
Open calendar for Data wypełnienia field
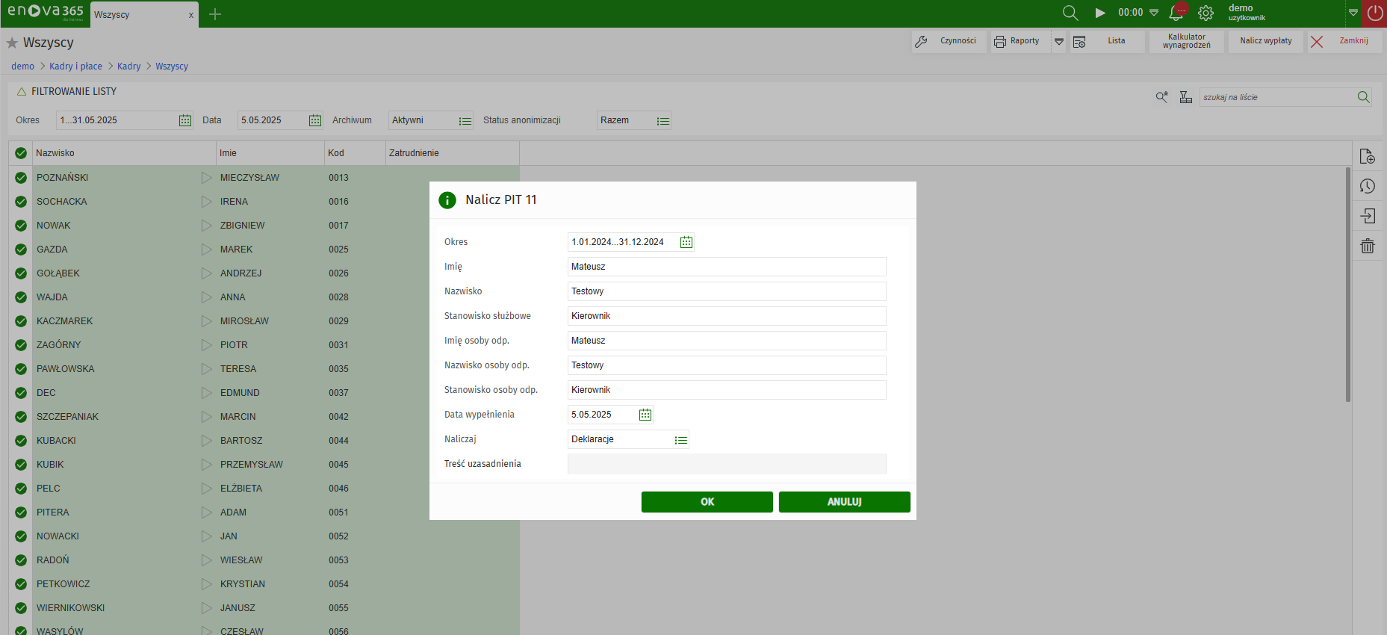[645, 415]
